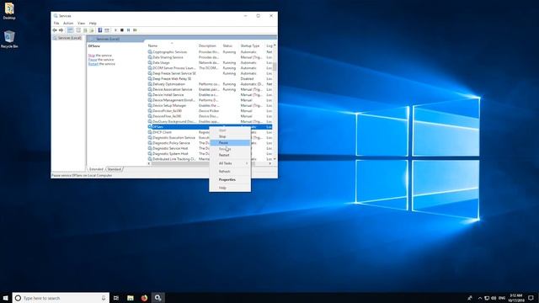
Task: Open File Explorer from the taskbar
Action: [x=131, y=298]
